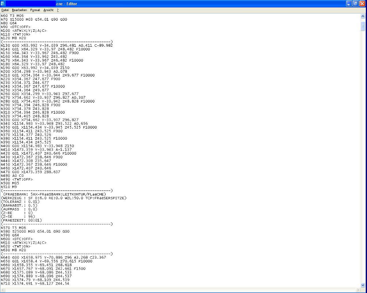Click line N100 <ATW:X;Y;Z;A;C>
Viewport: 367px width, 293px height.
(24, 31)
